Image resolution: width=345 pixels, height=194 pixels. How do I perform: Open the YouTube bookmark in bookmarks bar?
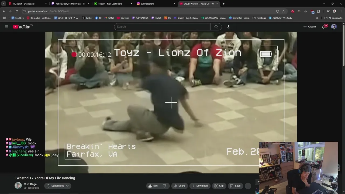(x=123, y=18)
